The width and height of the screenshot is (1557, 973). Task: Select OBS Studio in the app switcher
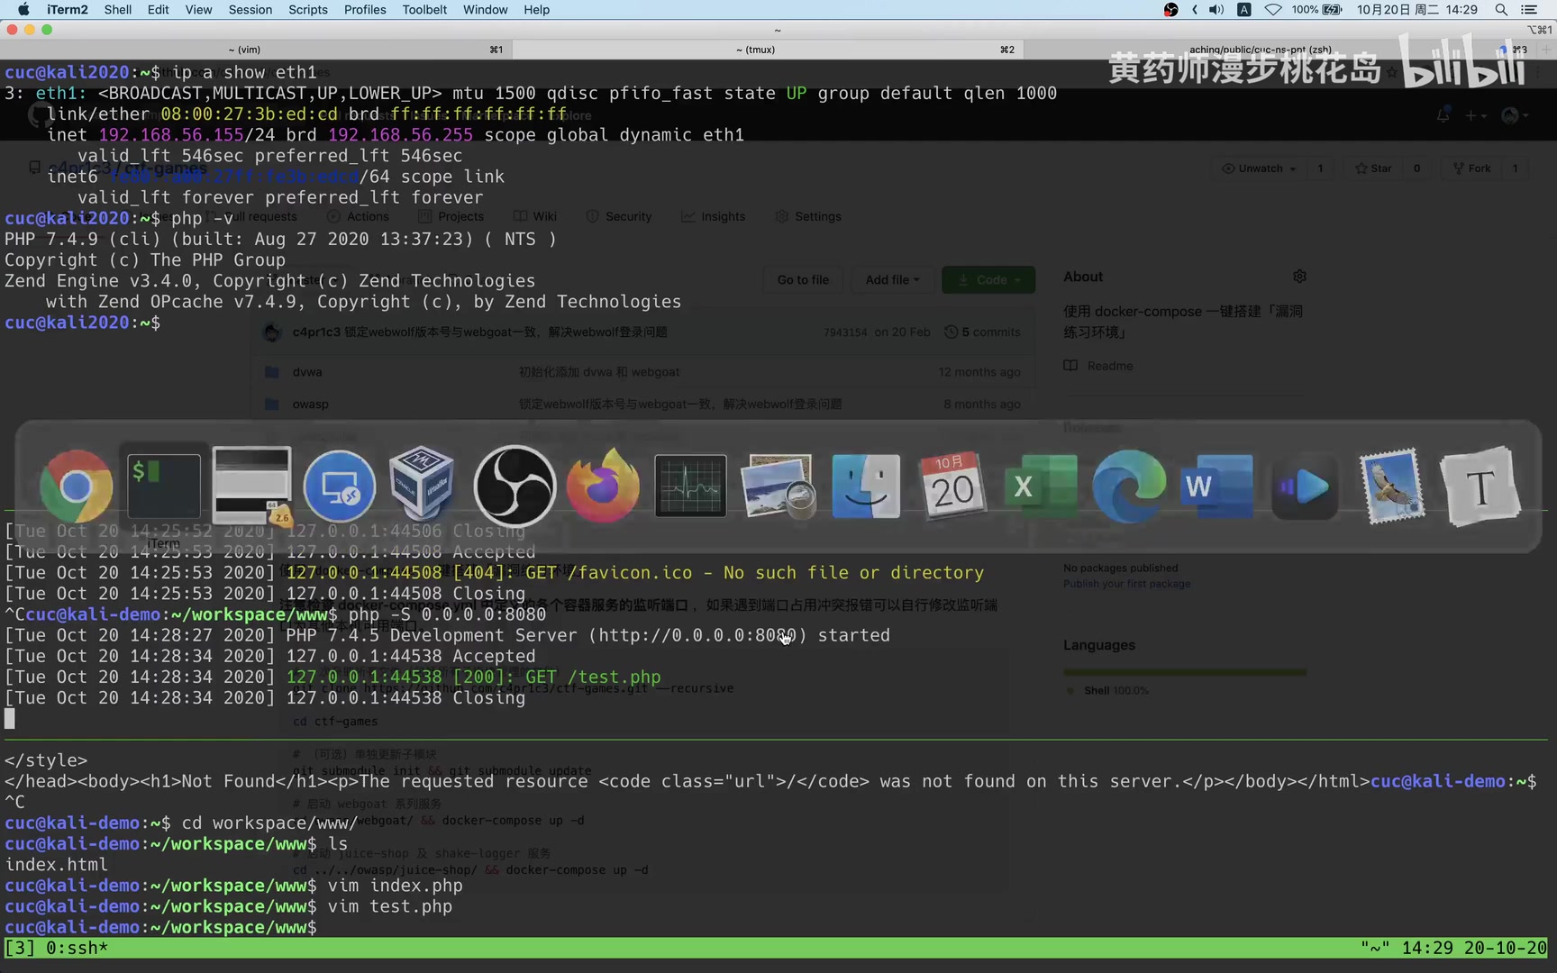pyautogui.click(x=514, y=486)
